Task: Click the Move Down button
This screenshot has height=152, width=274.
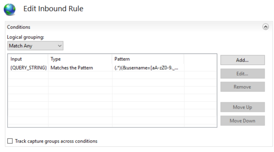Action: pyautogui.click(x=242, y=121)
